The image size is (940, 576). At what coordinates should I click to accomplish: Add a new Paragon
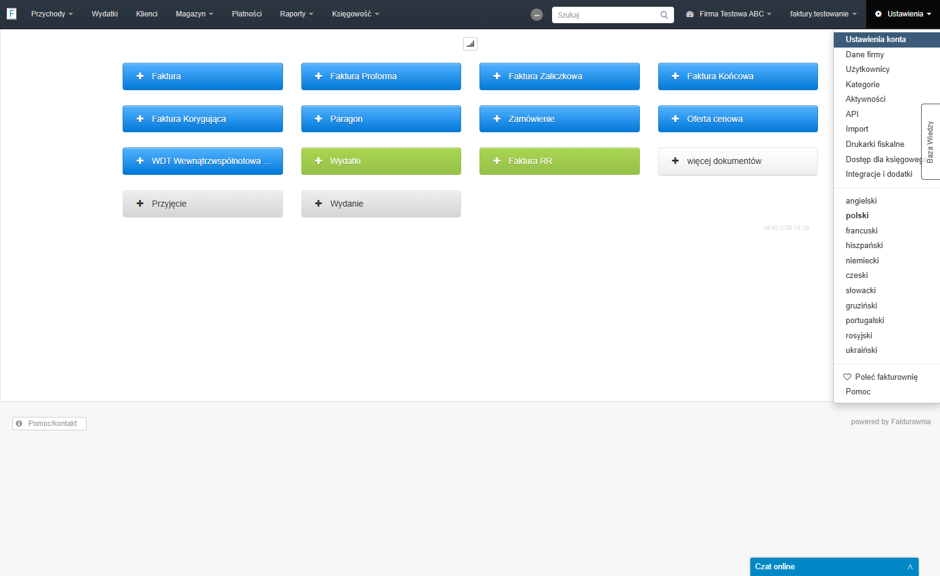tap(381, 119)
